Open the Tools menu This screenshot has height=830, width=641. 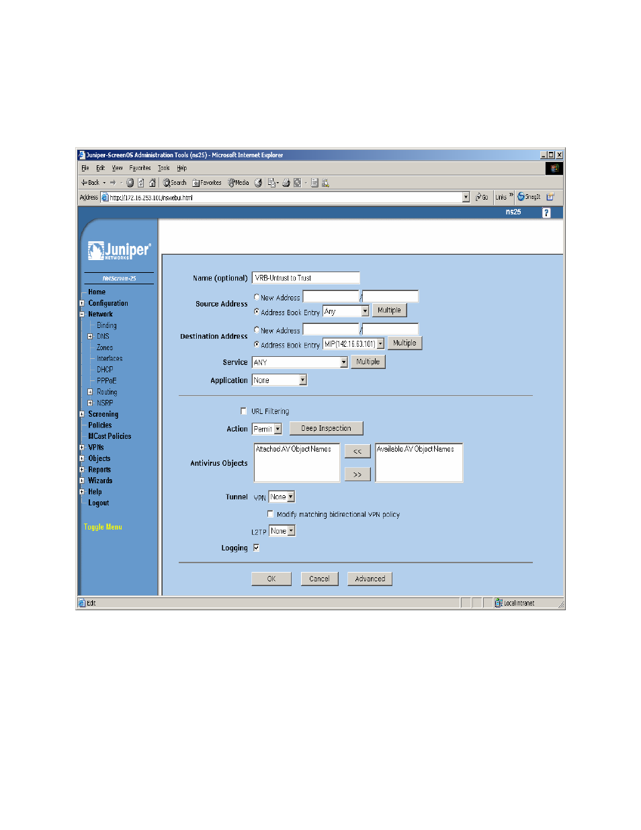(163, 169)
